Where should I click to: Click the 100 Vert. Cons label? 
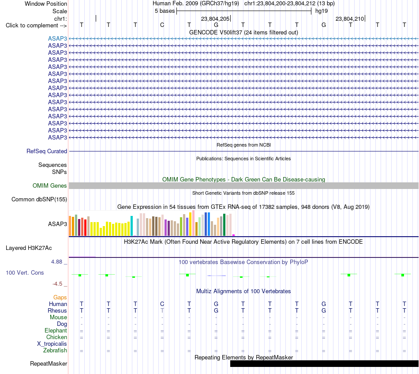click(x=25, y=272)
